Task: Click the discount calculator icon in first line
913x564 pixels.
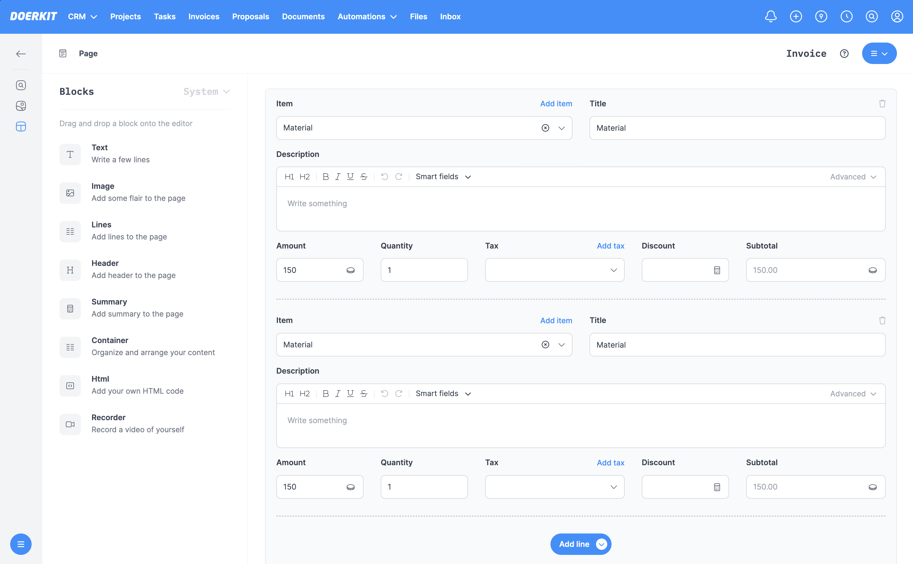Action: point(716,270)
